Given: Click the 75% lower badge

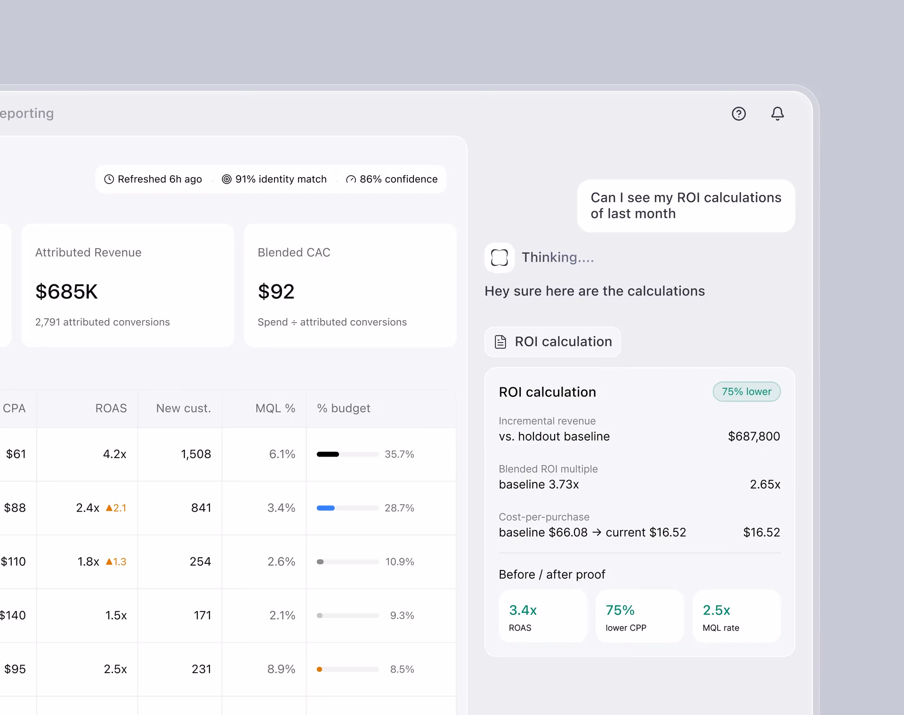Looking at the screenshot, I should click(747, 392).
